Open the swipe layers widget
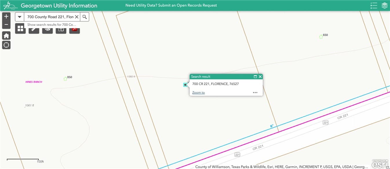The width and height of the screenshot is (390, 169). (x=61, y=30)
